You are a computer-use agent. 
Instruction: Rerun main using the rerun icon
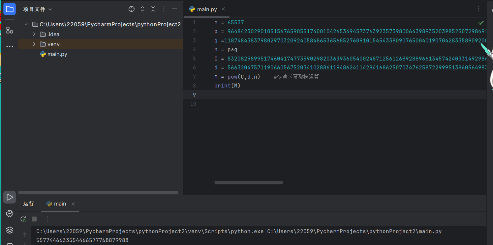tap(23, 219)
